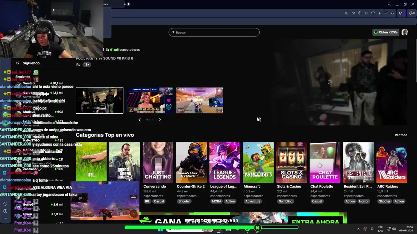Open the ARC Raiders category card

click(392, 162)
